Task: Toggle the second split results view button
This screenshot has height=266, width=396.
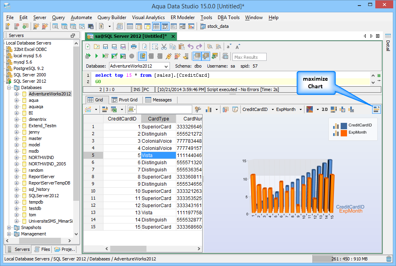Action: tap(206, 56)
